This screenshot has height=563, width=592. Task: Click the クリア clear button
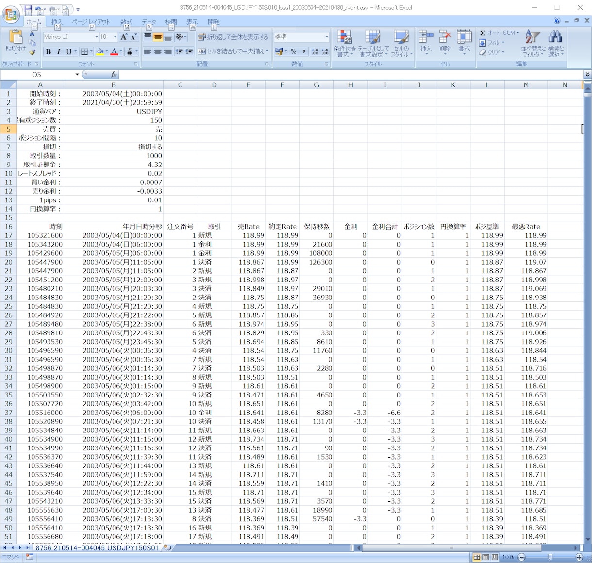click(492, 52)
